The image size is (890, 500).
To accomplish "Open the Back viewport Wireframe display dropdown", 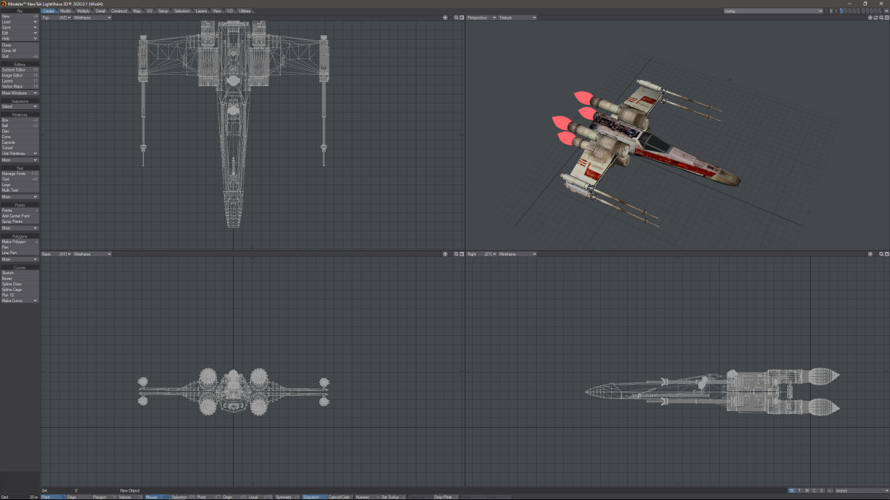I will click(x=92, y=254).
